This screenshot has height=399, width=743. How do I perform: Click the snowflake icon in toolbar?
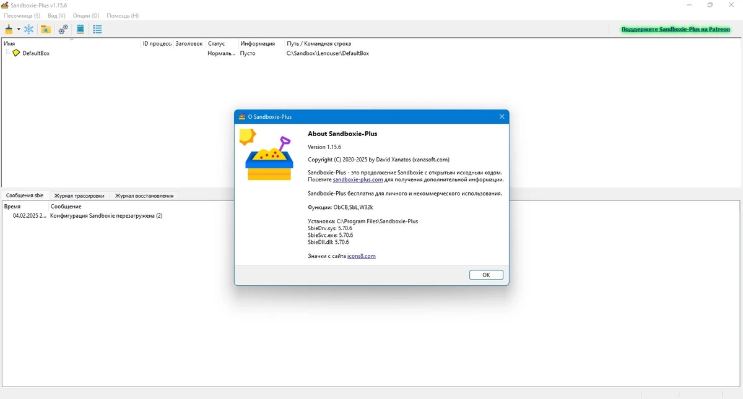[x=28, y=29]
